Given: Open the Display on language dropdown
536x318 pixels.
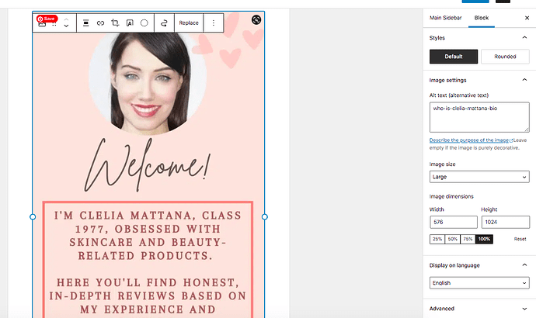Looking at the screenshot, I should tap(479, 283).
